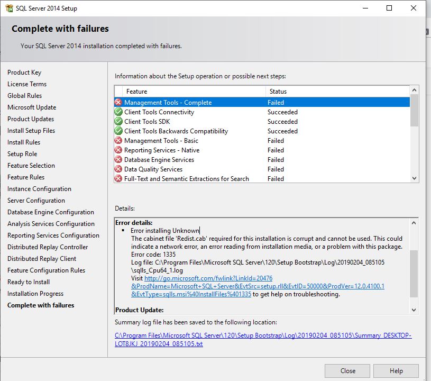
Task: Click the Installation Progress step
Action: click(35, 294)
